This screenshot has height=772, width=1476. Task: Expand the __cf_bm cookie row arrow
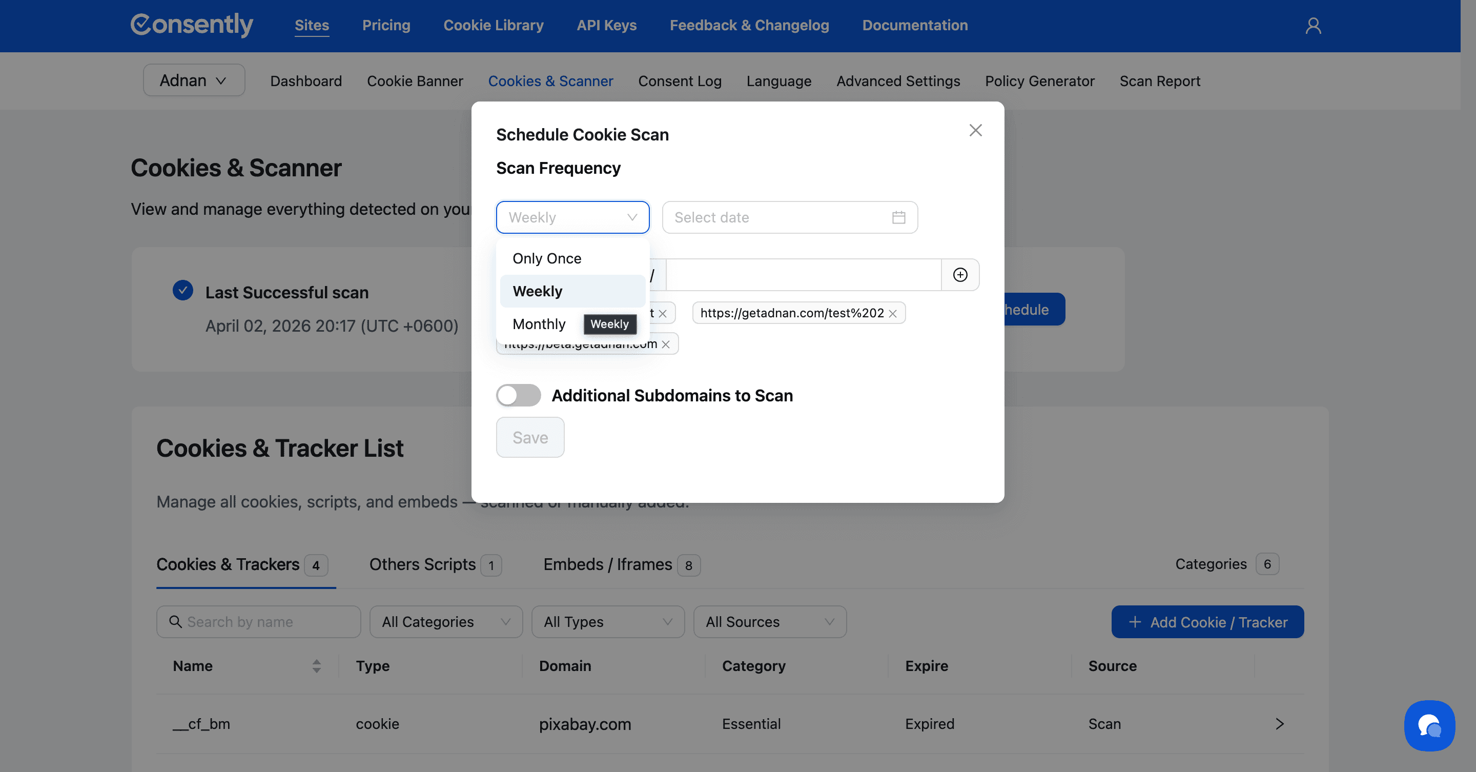tap(1280, 724)
